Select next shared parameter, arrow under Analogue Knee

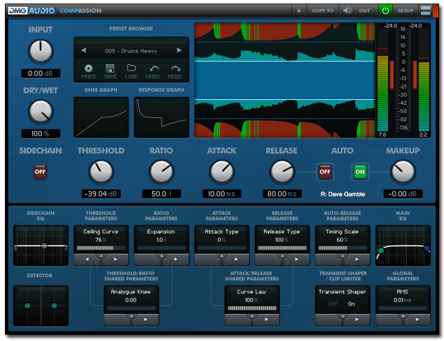146,319
